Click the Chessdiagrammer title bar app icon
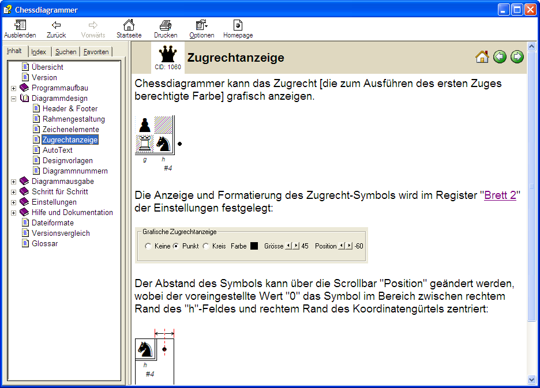This screenshot has width=540, height=388. [x=7, y=10]
